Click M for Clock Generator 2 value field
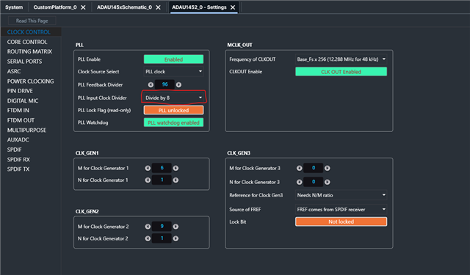The image size is (470, 275). (x=162, y=227)
